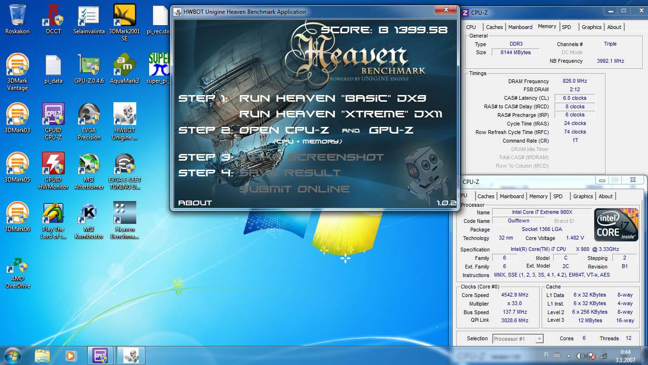Screen dimensions: 648x365
Task: Open Graphics tab in lower CPU-Z window
Action: point(583,196)
